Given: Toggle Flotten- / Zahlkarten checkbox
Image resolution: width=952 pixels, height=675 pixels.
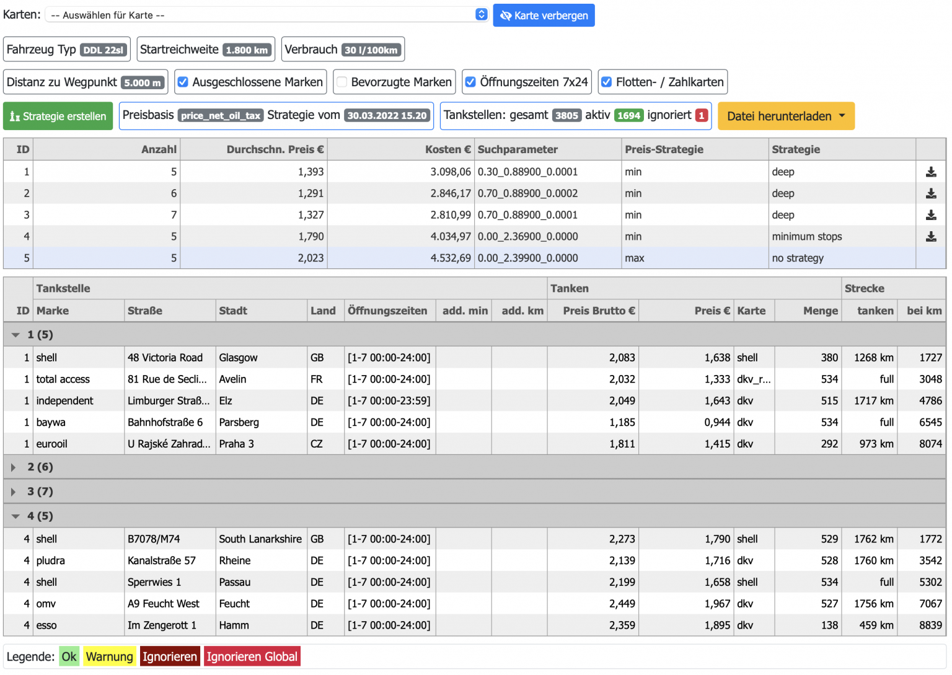Looking at the screenshot, I should pos(607,82).
